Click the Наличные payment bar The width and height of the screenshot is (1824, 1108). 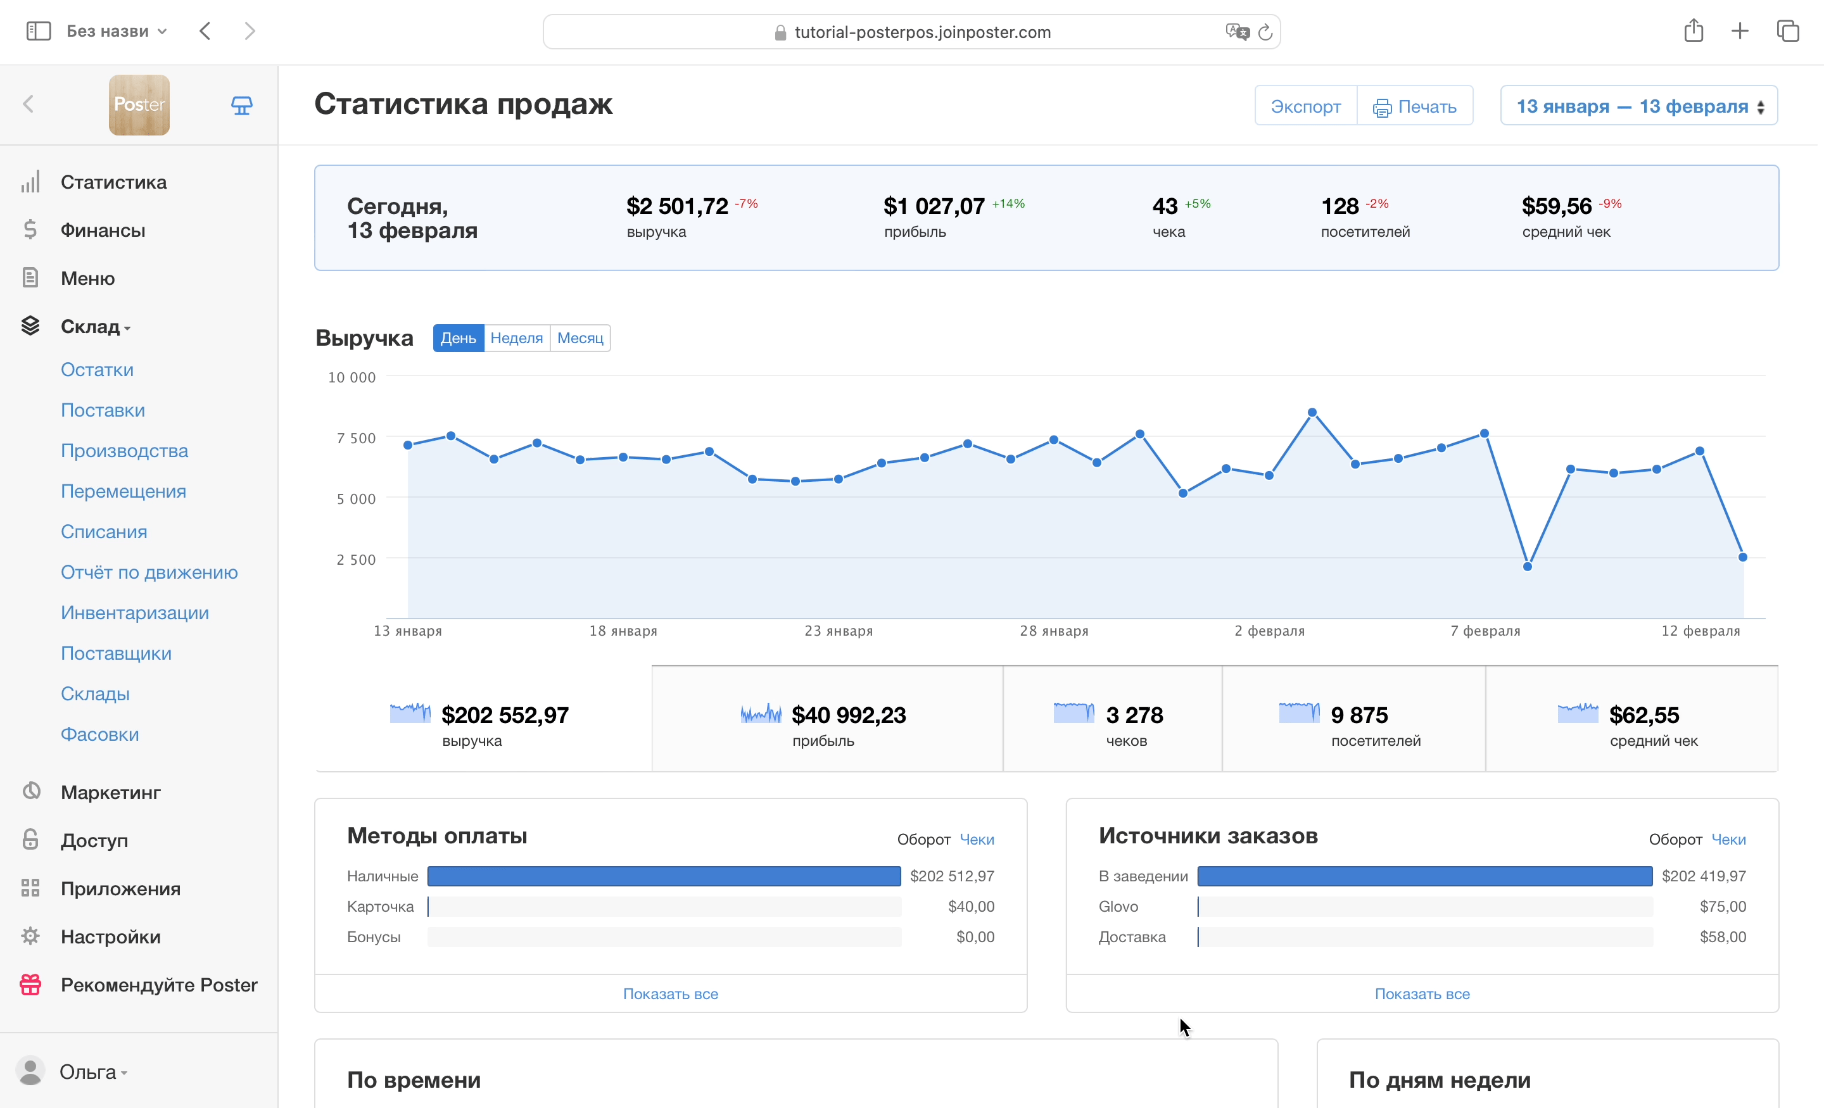663,876
